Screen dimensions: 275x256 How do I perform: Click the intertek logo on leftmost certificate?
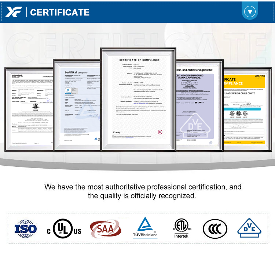click(x=17, y=76)
